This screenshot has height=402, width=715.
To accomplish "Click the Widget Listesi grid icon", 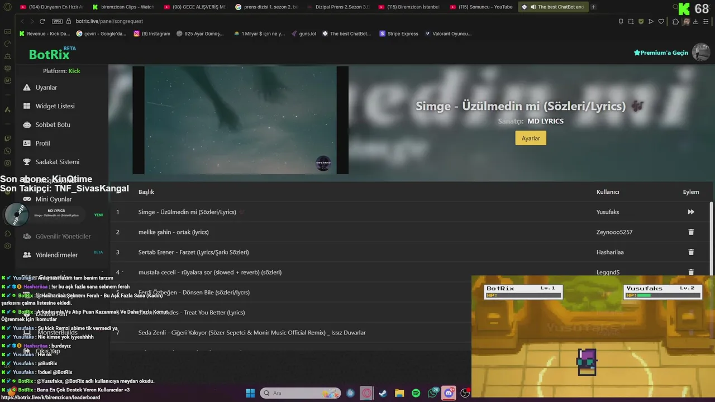I will tap(27, 106).
